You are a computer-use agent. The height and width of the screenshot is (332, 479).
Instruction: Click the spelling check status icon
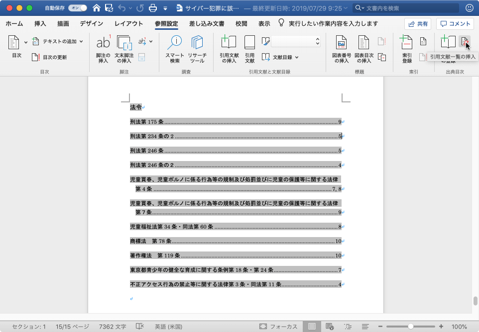[139, 327]
